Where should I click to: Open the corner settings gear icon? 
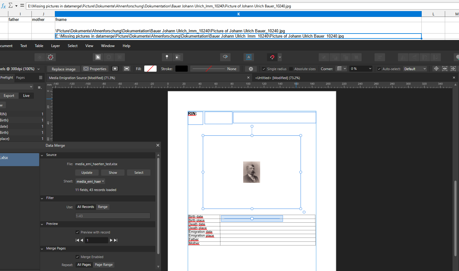[251, 69]
